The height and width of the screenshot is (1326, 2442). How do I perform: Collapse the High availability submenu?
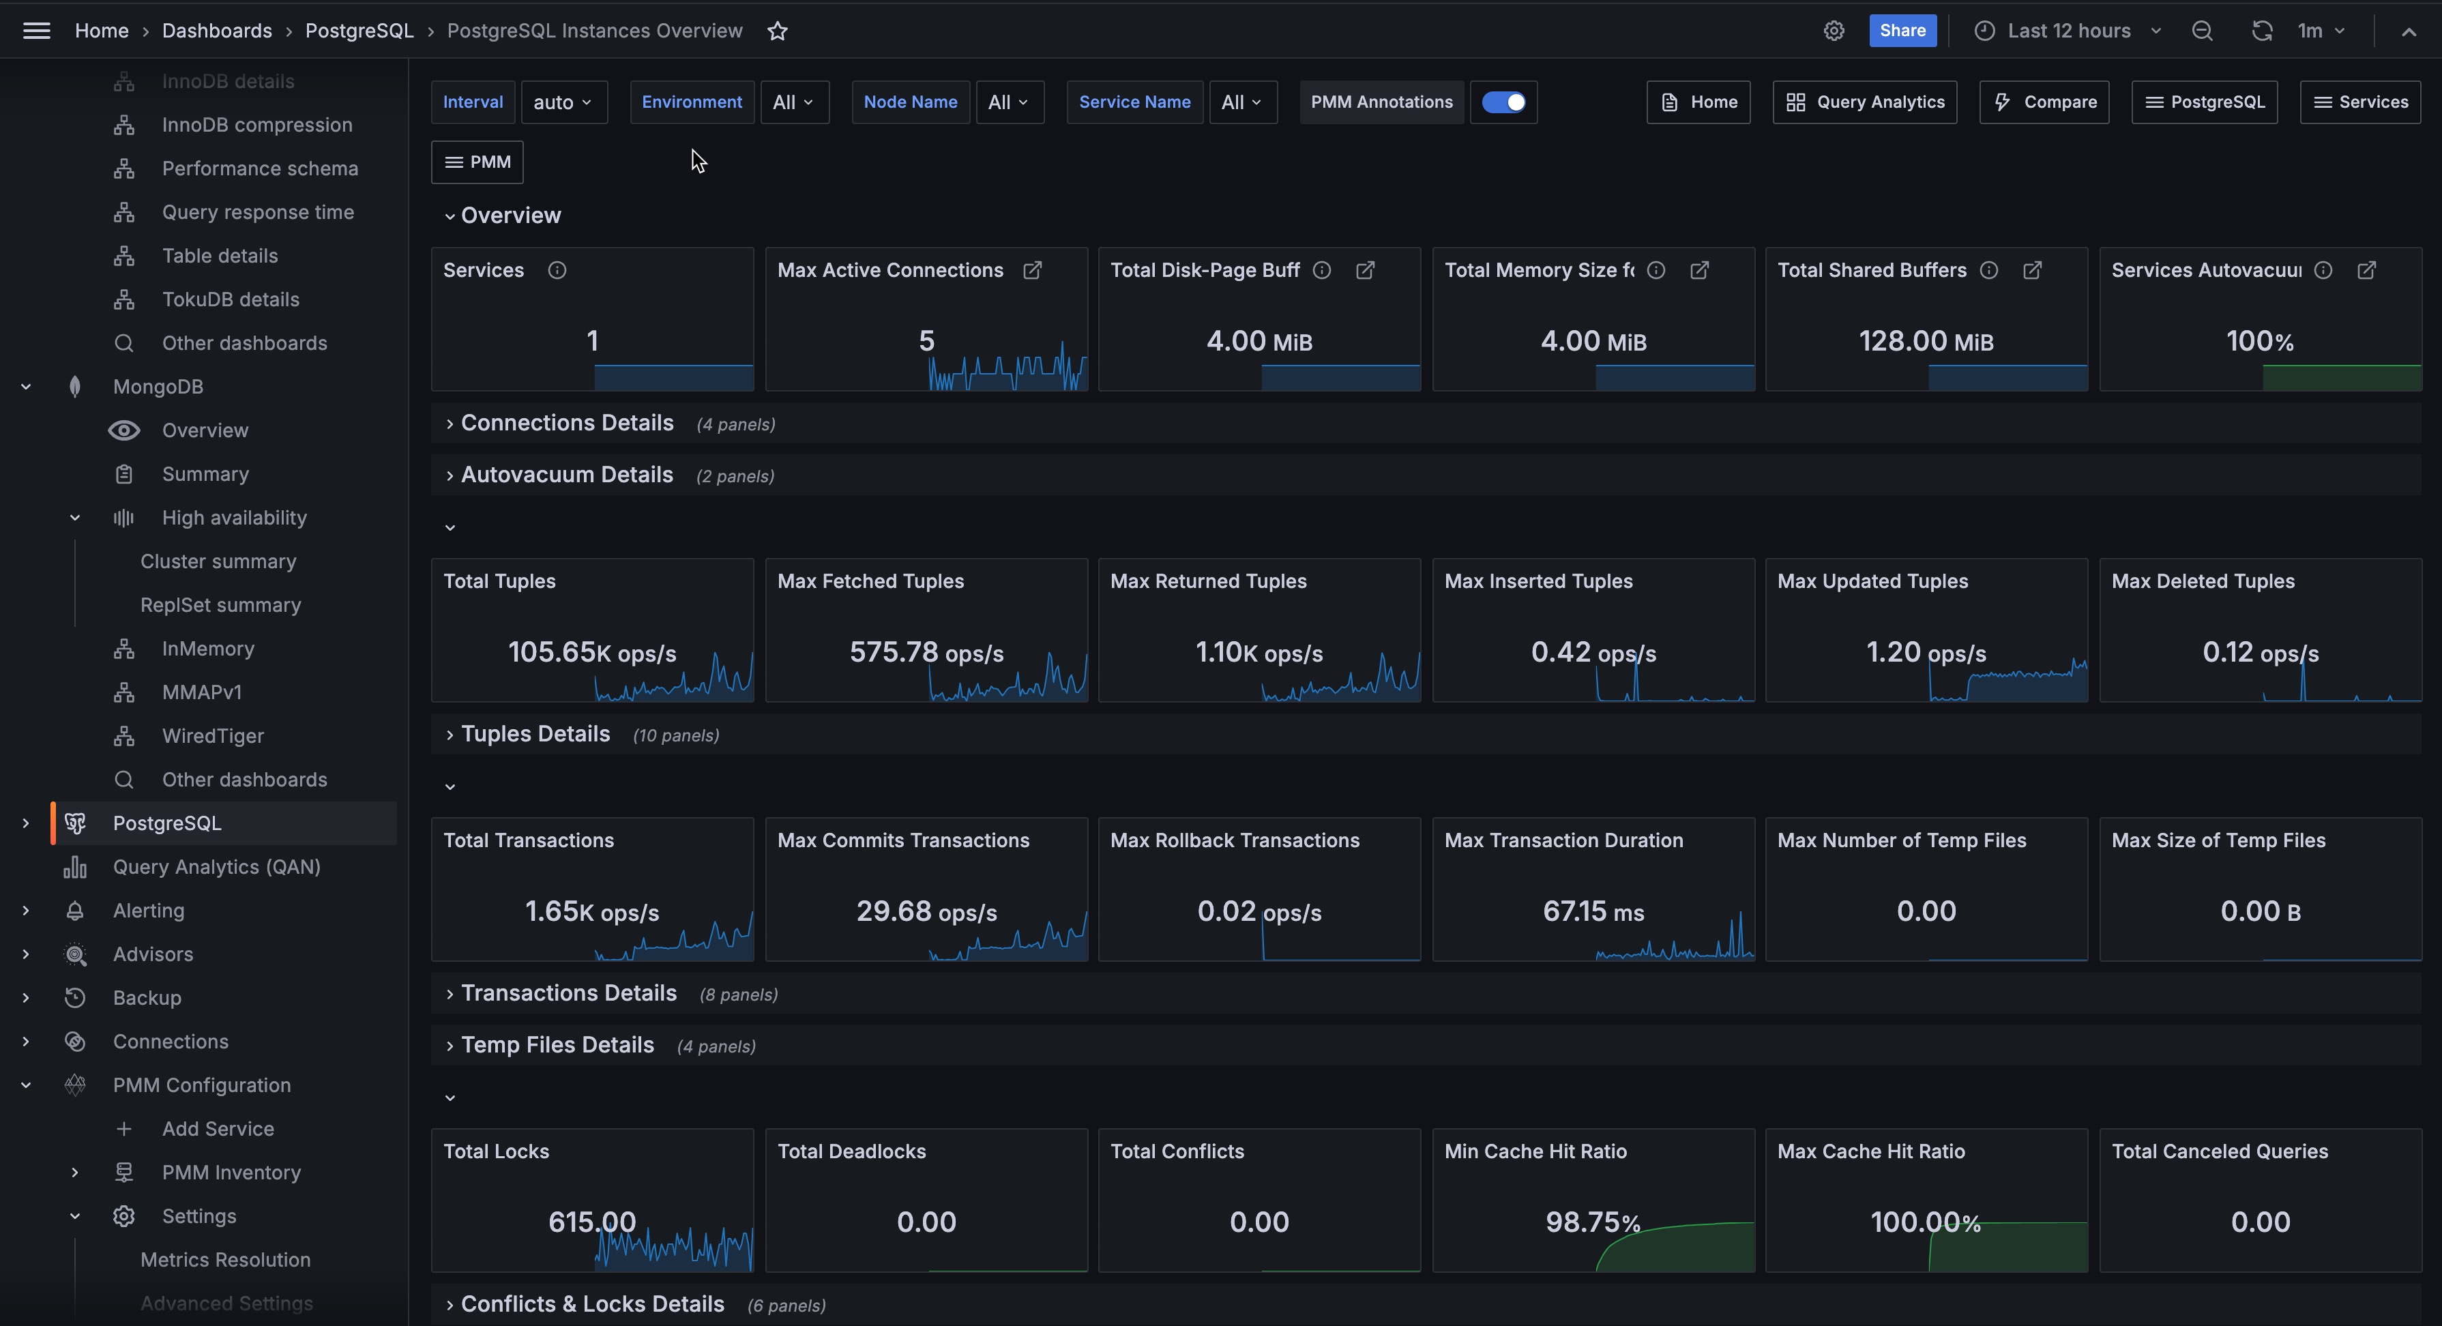pos(75,518)
